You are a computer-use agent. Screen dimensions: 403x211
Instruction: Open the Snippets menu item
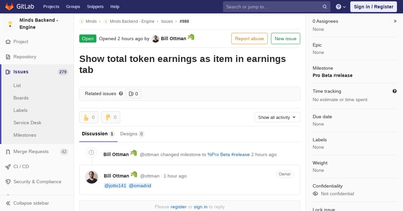pos(95,7)
